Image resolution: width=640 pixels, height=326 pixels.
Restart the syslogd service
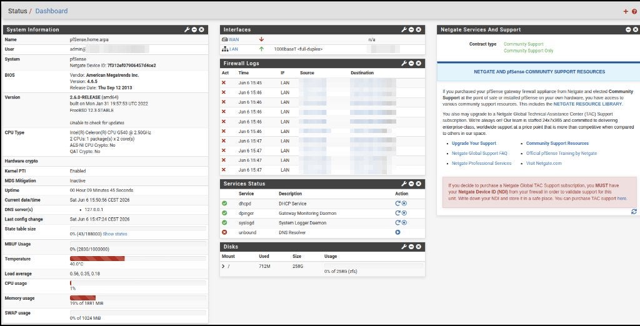[397, 223]
